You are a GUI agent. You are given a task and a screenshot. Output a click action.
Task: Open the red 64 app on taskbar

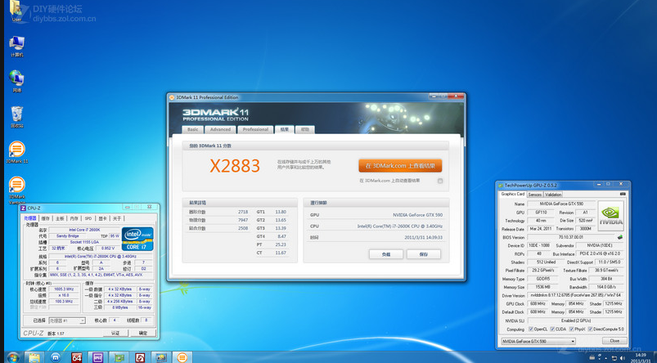(77, 357)
